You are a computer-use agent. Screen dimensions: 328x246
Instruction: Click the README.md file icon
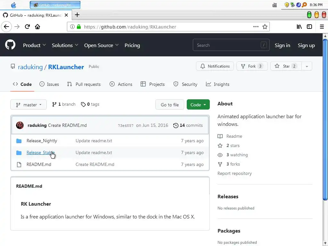tap(19, 165)
